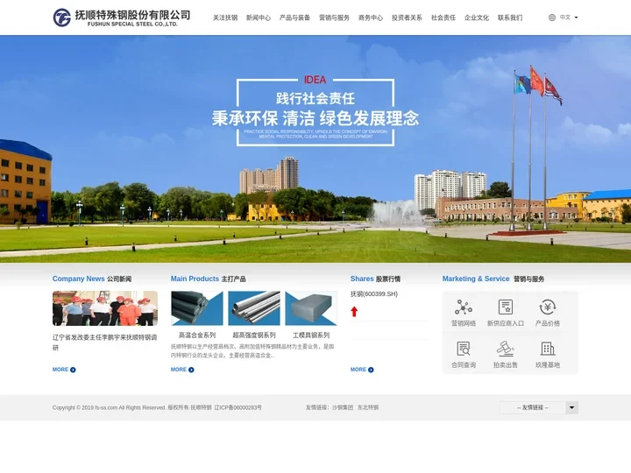Open 高温合金系列 product thumbnail
Screen dimensions: 631x473
tap(197, 308)
